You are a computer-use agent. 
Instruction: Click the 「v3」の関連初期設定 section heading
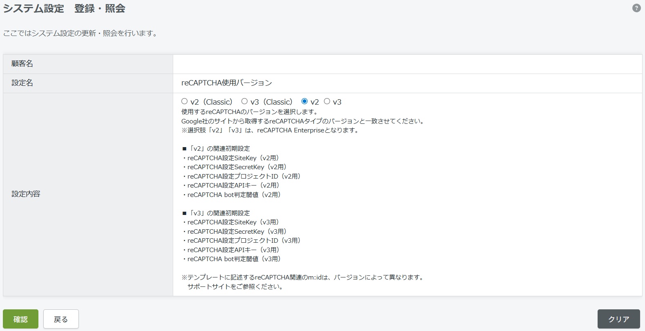(219, 213)
